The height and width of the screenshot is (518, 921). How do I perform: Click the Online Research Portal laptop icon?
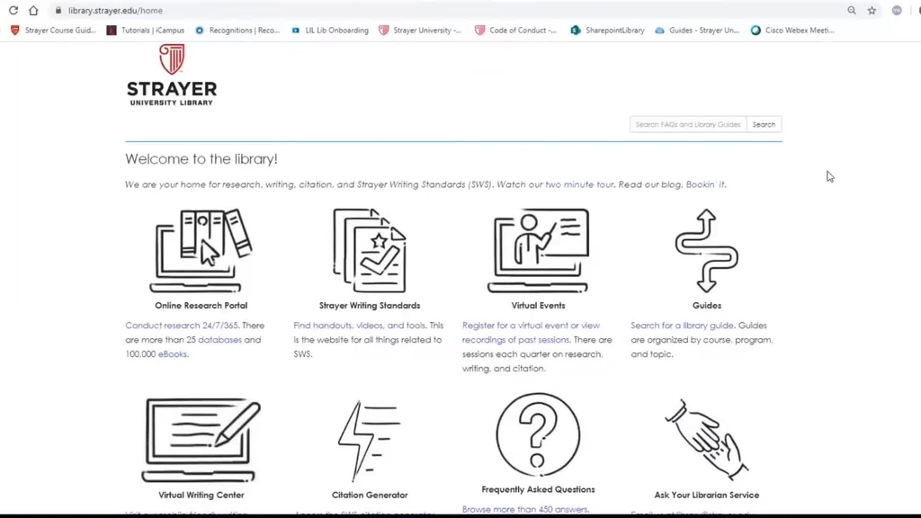coord(201,251)
